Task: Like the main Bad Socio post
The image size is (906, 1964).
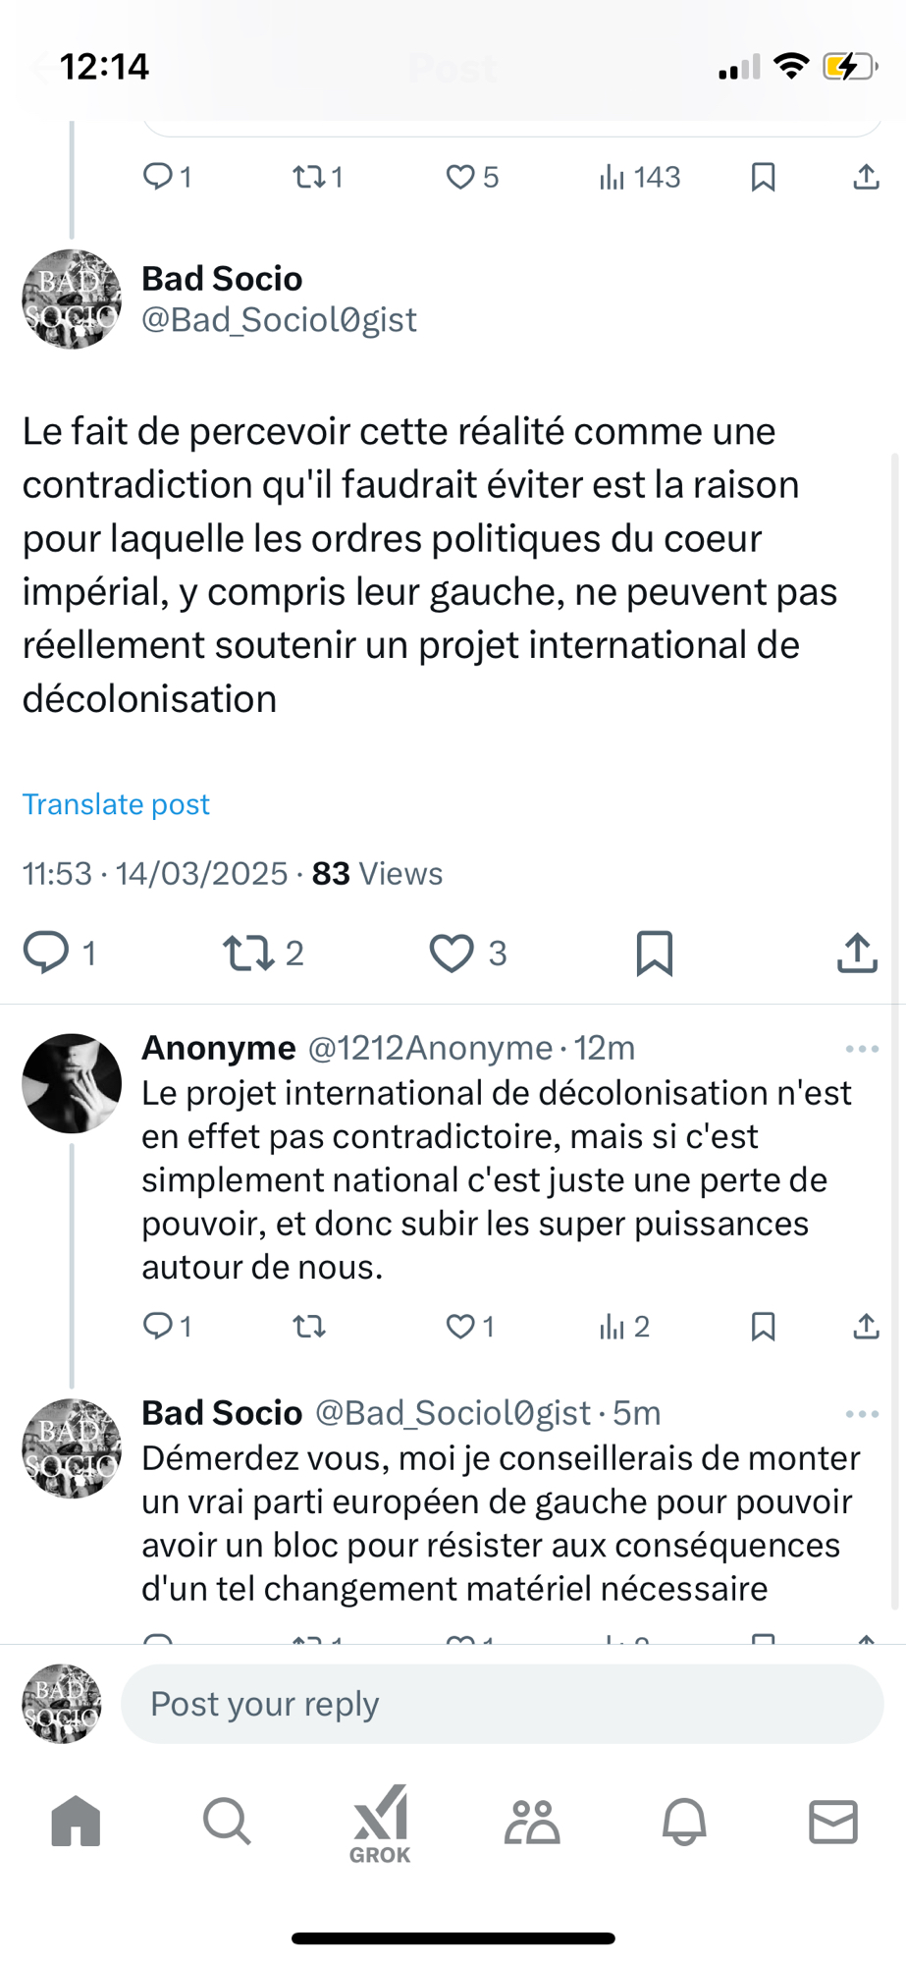Action: click(452, 954)
